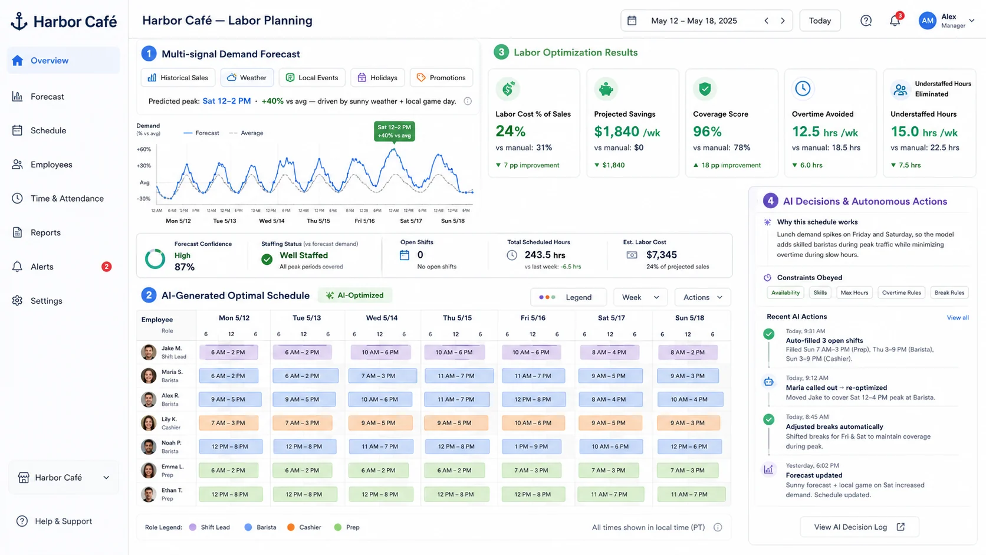Click the Forecast Confidence progress ring
The width and height of the screenshot is (986, 555).
pyautogui.click(x=155, y=258)
